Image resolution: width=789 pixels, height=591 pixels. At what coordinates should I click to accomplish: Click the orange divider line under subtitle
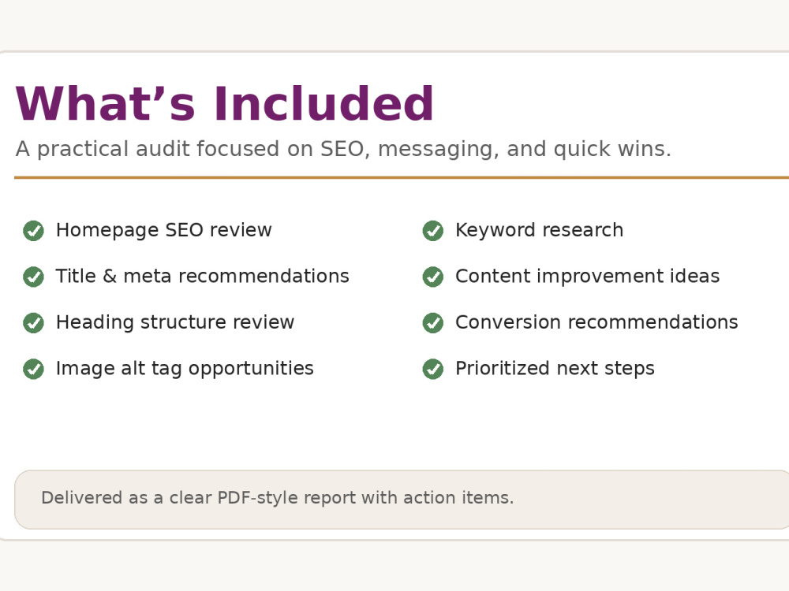[402, 177]
